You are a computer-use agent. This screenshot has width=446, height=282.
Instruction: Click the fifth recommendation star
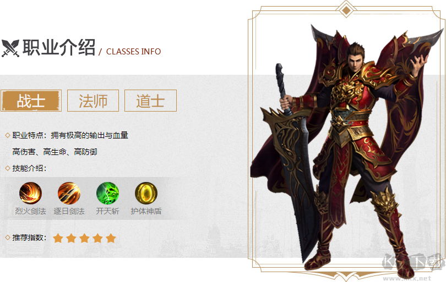[111, 238]
